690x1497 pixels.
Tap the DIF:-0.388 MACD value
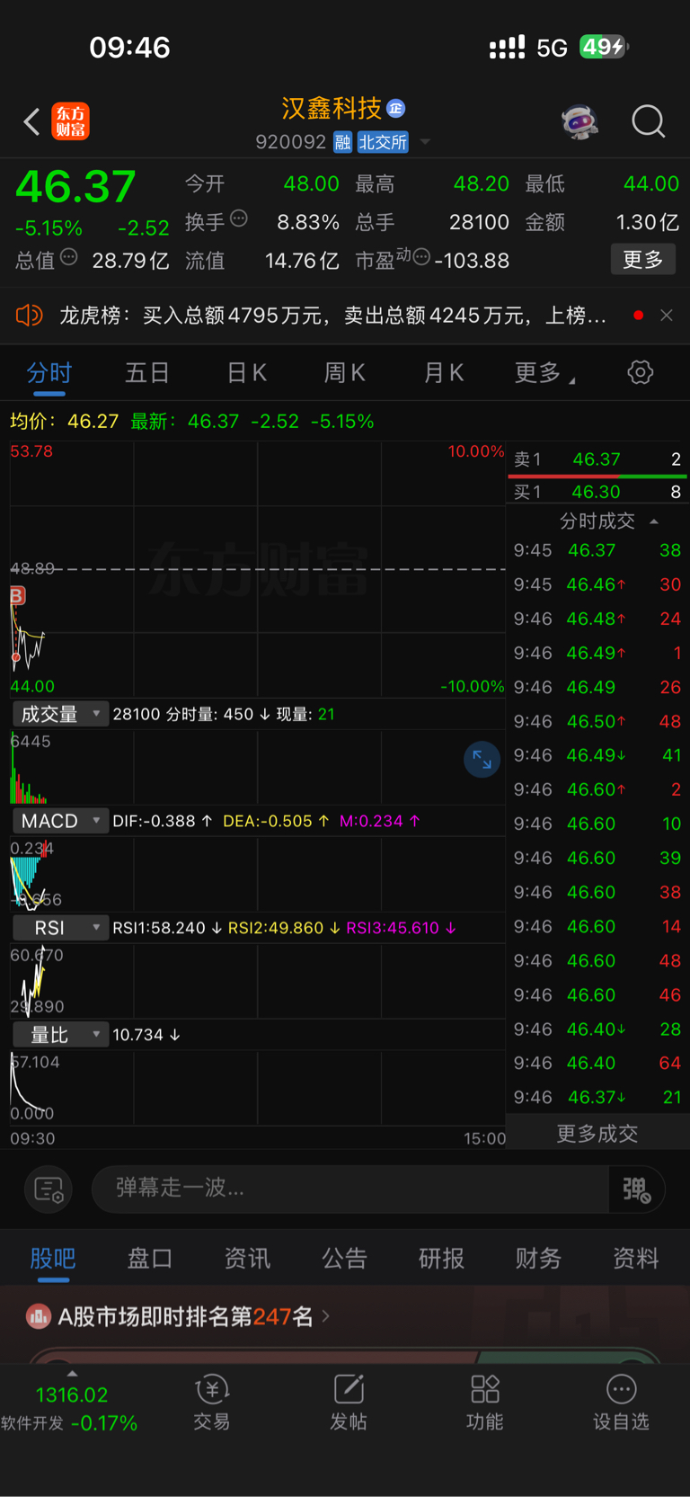[163, 821]
